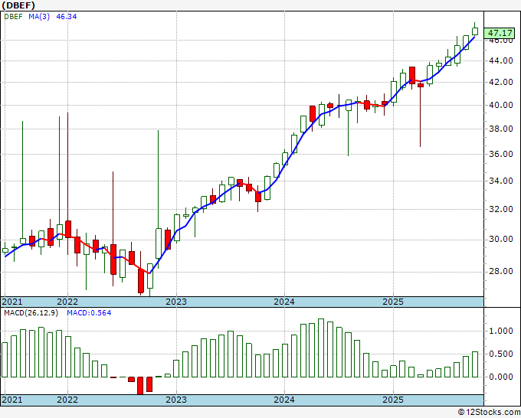Viewport: 521px width, 418px height.
Task: Click the 1.000 MACD axis label
Action: coord(501,331)
